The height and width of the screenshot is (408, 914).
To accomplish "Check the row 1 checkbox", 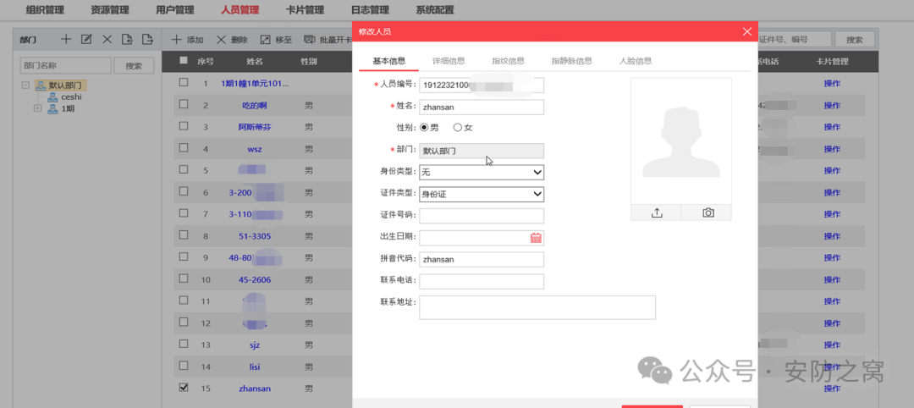I will pyautogui.click(x=184, y=82).
